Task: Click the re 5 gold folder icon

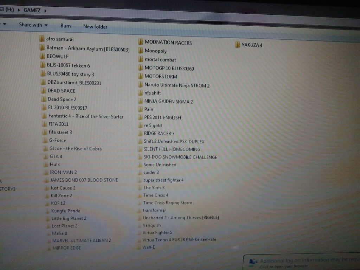Action: click(140, 126)
